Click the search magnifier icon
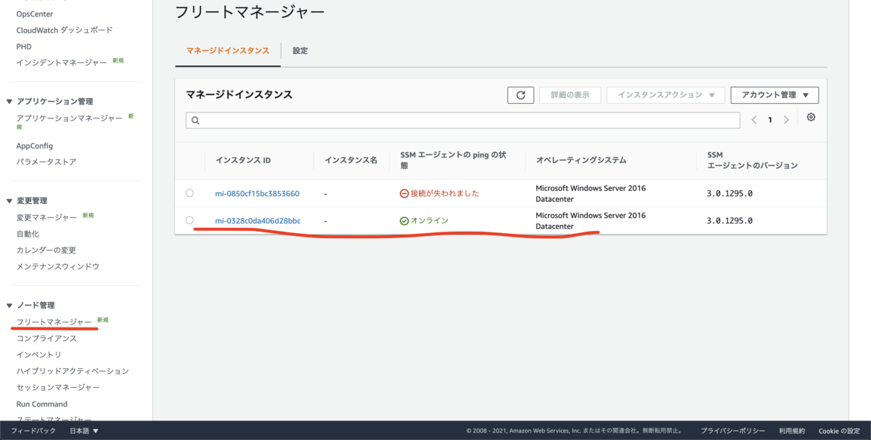 [x=195, y=119]
